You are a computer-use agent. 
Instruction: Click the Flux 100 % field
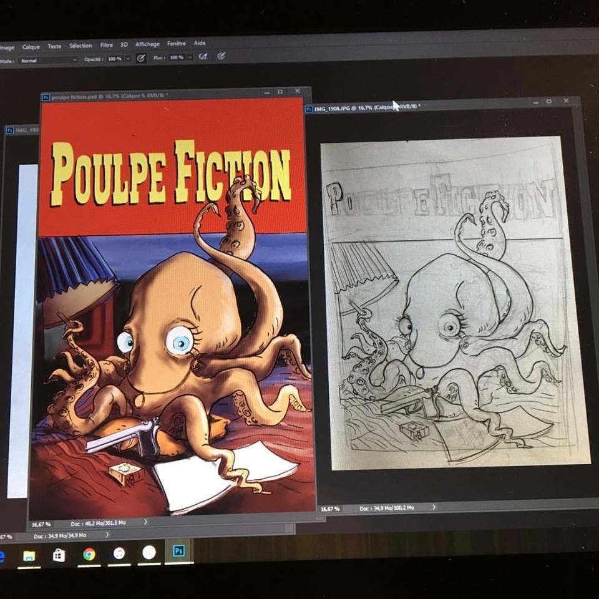point(177,57)
